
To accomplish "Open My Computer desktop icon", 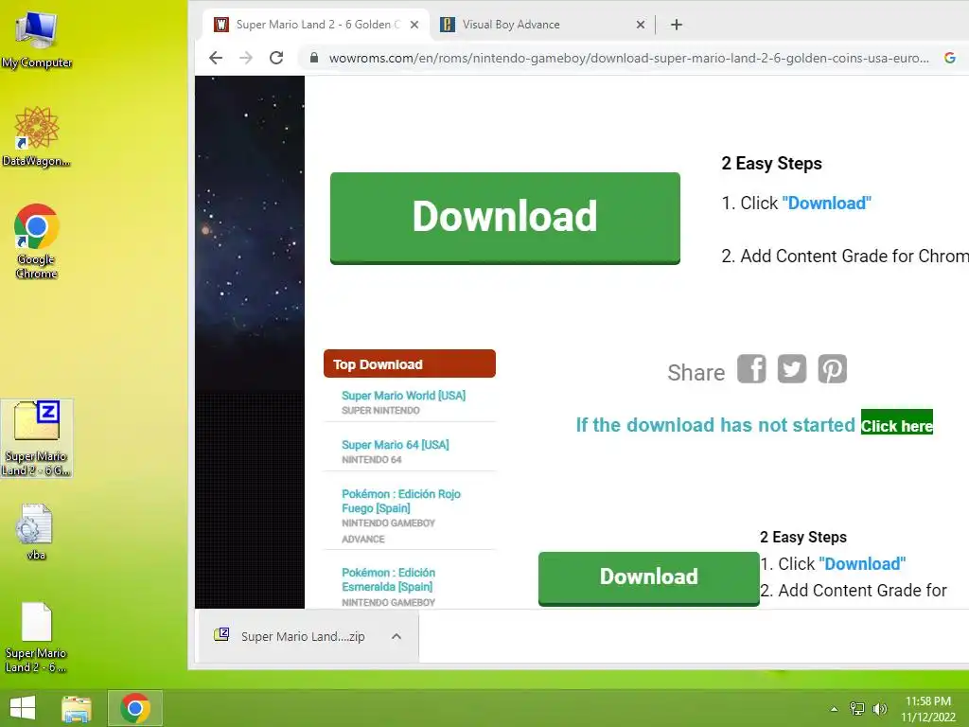I will pyautogui.click(x=37, y=40).
